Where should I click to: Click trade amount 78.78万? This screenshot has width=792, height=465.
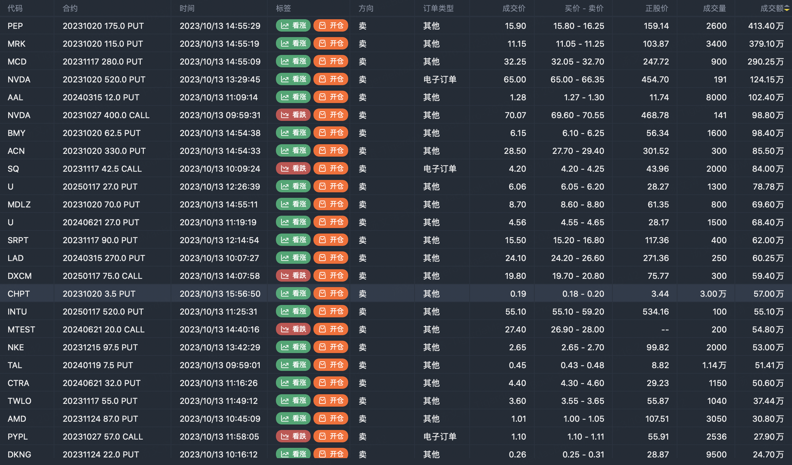(x=768, y=186)
